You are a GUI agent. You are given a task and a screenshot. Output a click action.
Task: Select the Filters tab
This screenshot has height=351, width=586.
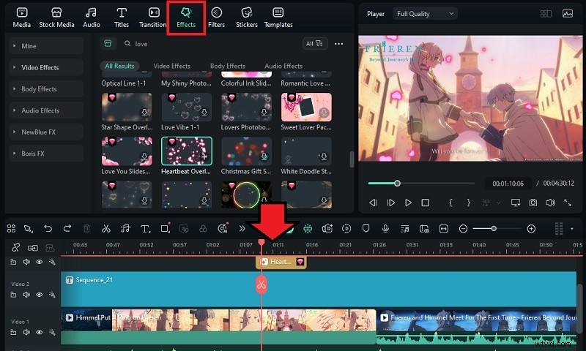pyautogui.click(x=216, y=18)
